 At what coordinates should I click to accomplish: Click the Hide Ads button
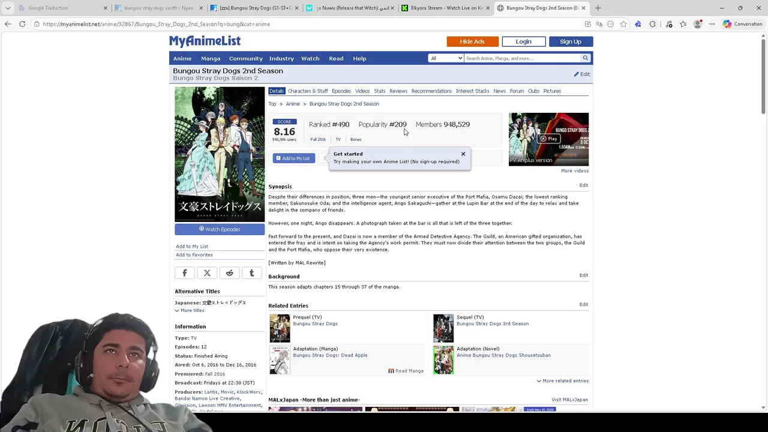tap(472, 41)
